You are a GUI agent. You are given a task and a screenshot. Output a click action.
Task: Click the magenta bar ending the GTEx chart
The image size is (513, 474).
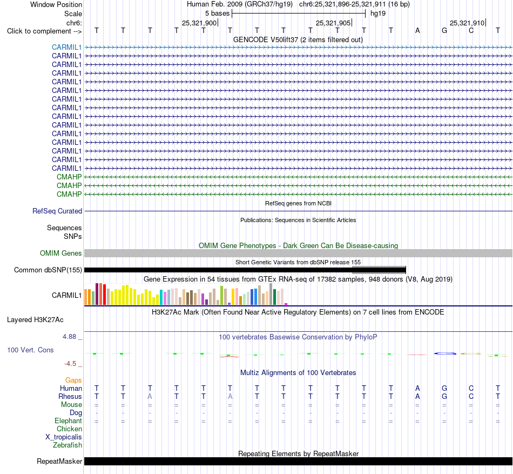click(x=286, y=304)
